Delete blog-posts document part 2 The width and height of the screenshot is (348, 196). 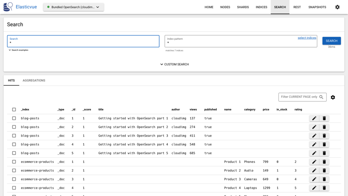pyautogui.click(x=324, y=127)
